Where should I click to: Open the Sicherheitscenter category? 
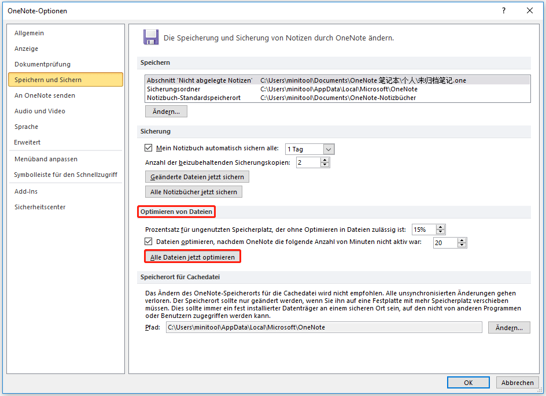tap(40, 207)
